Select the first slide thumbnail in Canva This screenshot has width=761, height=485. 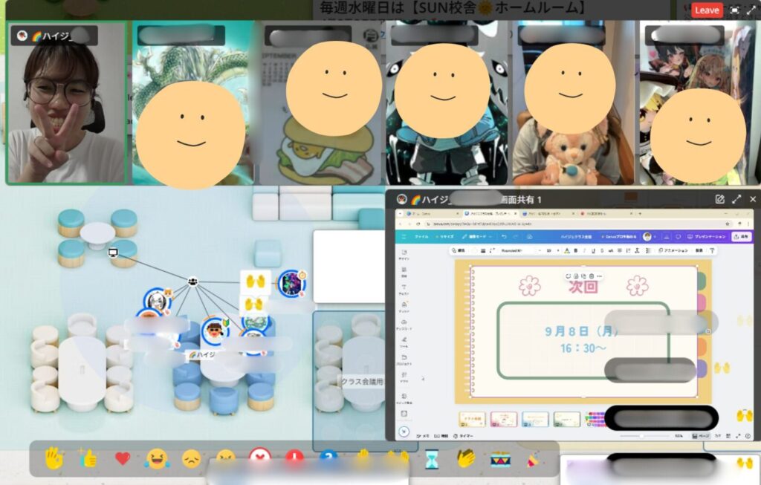click(472, 420)
